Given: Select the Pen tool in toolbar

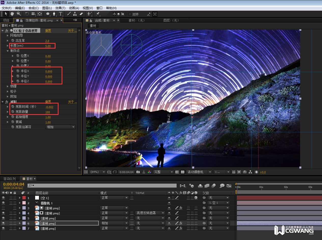Looking at the screenshot, I should pyautogui.click(x=54, y=14).
